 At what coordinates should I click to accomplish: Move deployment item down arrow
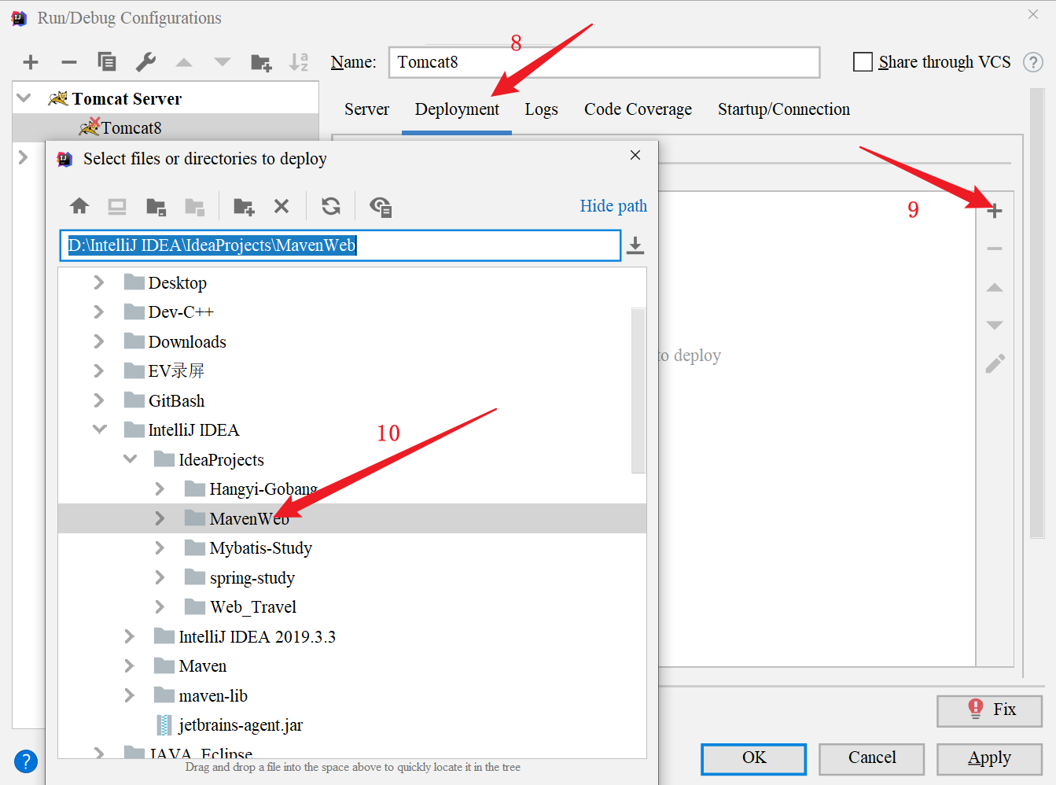[995, 325]
